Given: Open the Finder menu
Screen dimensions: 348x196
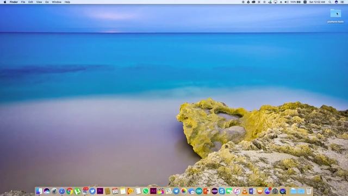Looking at the screenshot, I should click(14, 2).
